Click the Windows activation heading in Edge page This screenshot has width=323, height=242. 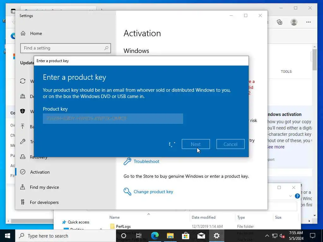tap(285, 114)
